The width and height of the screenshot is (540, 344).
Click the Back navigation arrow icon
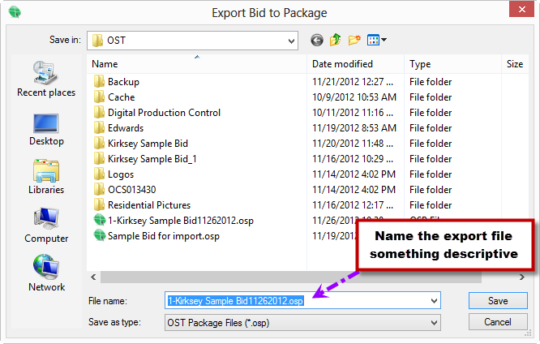316,40
